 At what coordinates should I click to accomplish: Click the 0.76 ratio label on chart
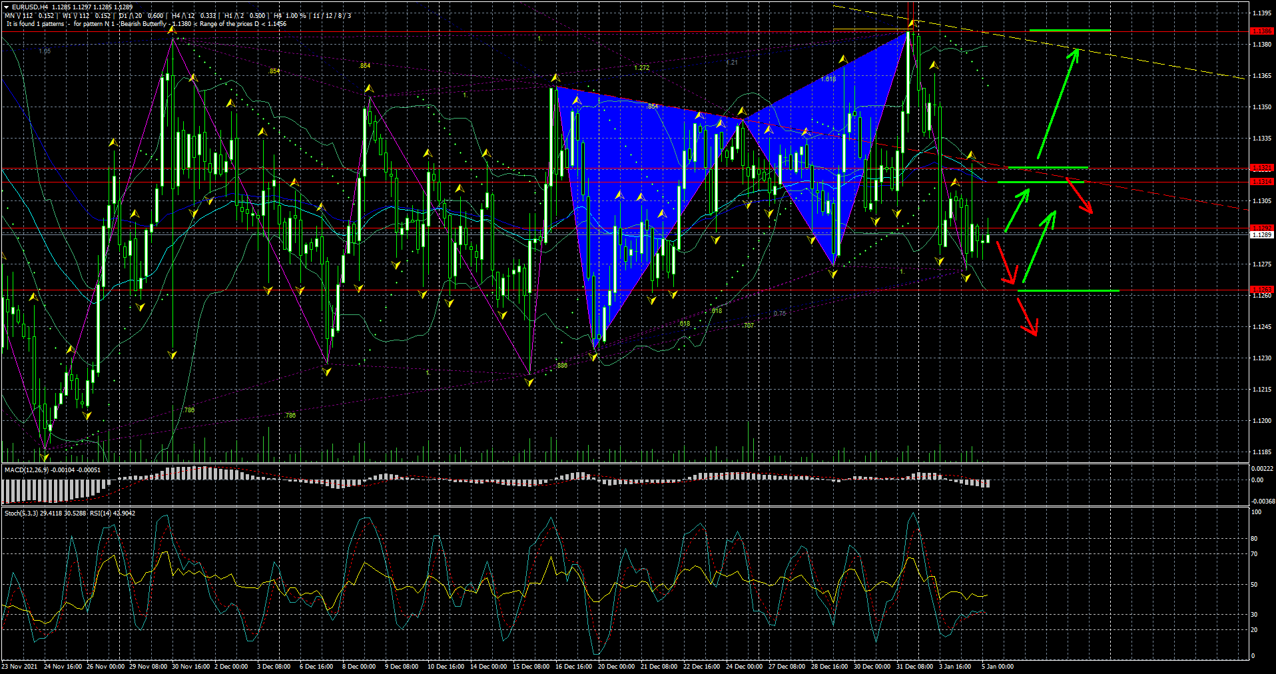pos(780,314)
